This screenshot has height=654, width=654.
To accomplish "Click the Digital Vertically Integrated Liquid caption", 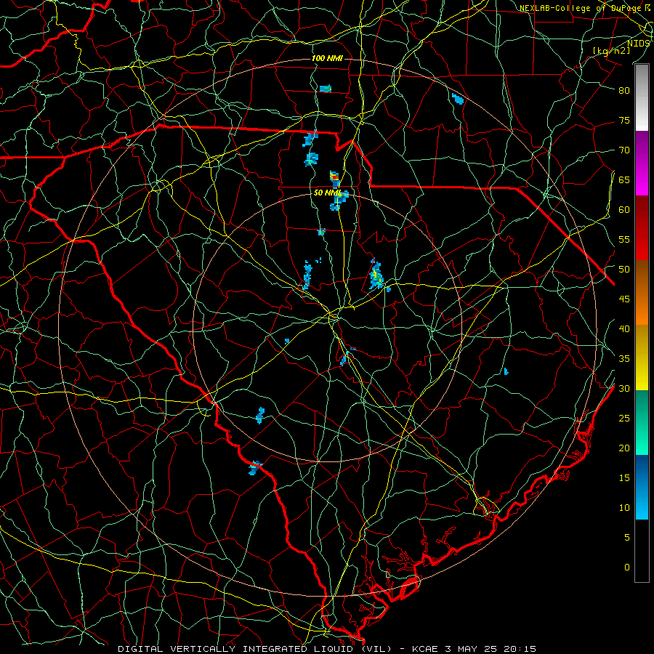I will click(x=256, y=649).
